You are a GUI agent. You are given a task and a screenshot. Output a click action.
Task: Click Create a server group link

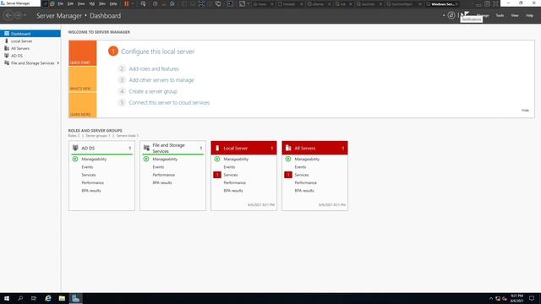(153, 91)
